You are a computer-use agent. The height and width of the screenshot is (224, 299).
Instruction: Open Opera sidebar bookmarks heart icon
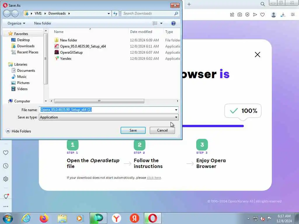pyautogui.click(x=6, y=153)
